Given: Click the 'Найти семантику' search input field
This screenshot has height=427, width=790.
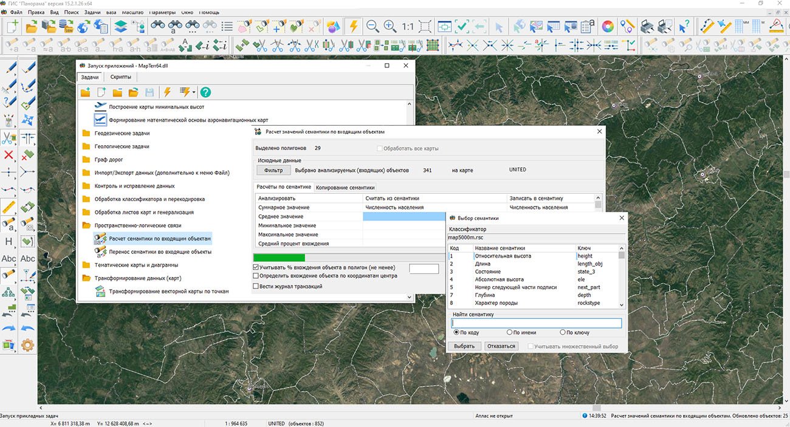Looking at the screenshot, I should click(x=536, y=323).
